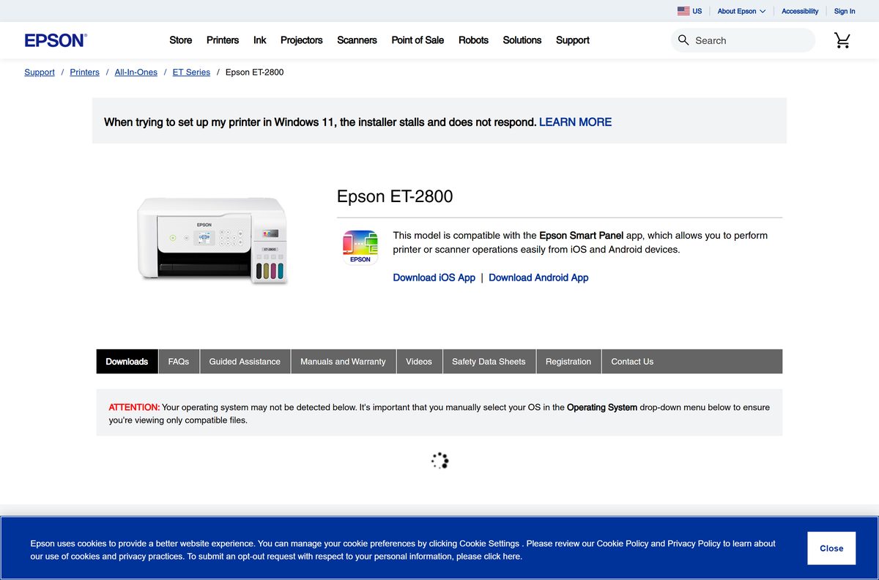Screen dimensions: 879x580
Task: Open the Printers menu
Action: tap(223, 40)
